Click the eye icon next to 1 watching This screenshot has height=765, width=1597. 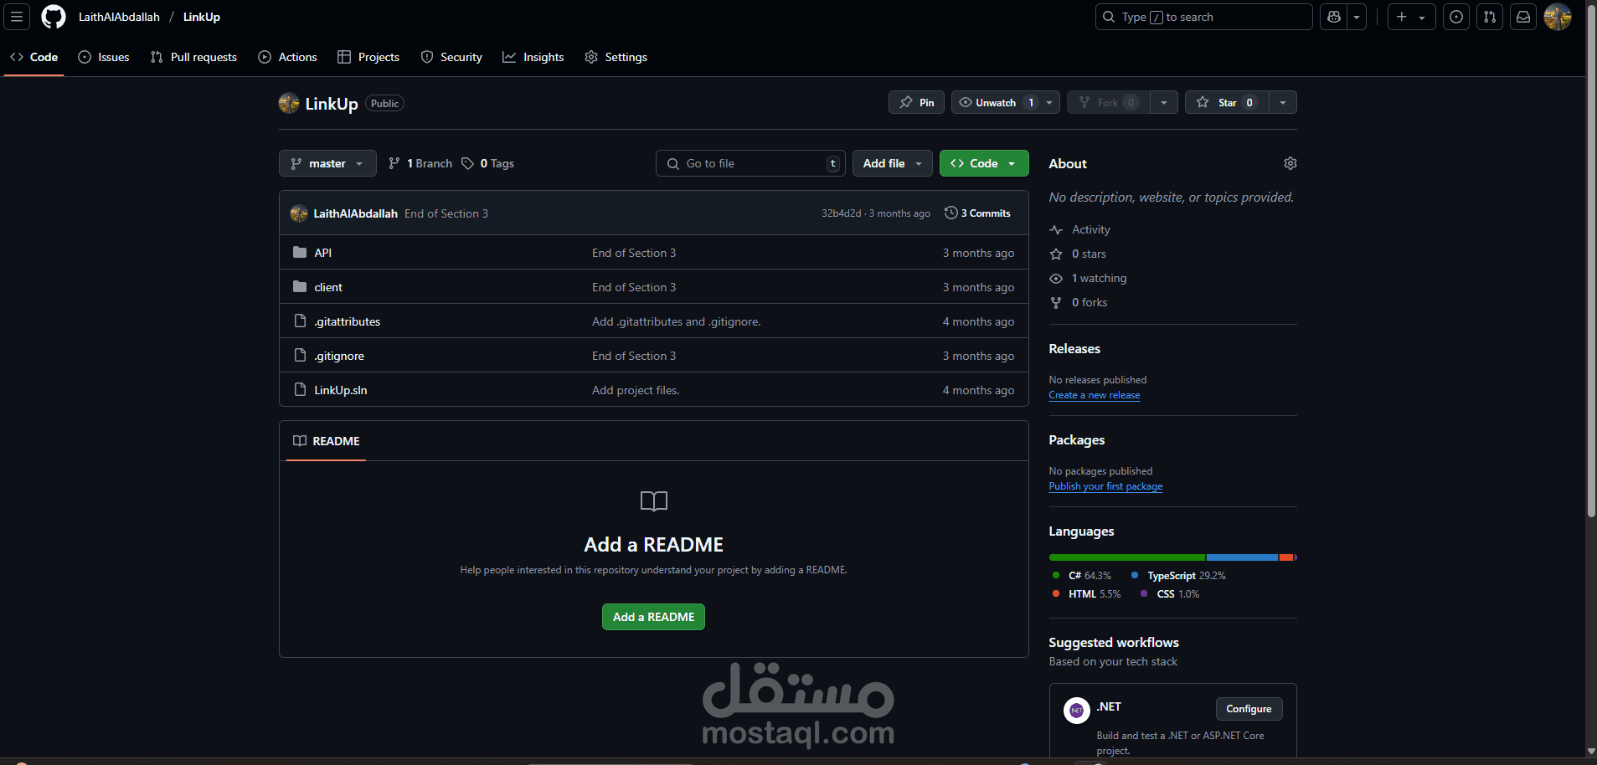(x=1056, y=278)
